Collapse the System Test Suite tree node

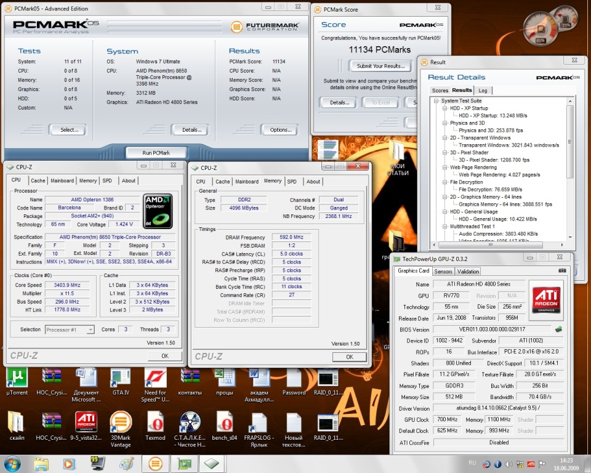point(436,101)
